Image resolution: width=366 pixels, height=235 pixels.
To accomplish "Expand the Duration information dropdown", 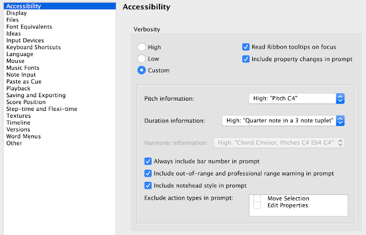I will (283, 121).
